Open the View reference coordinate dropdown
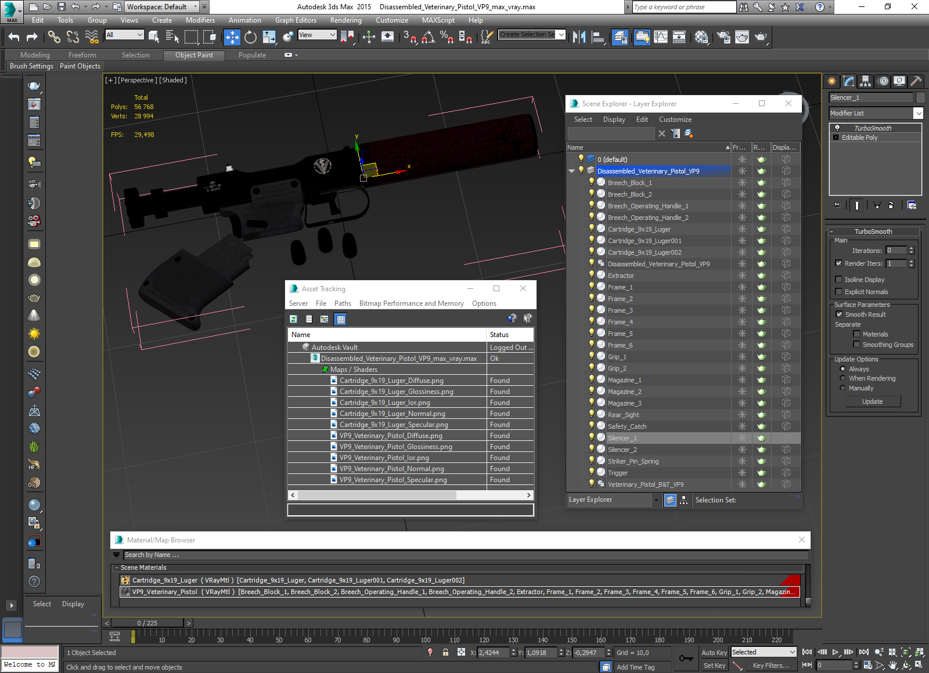929x673 pixels. point(333,35)
